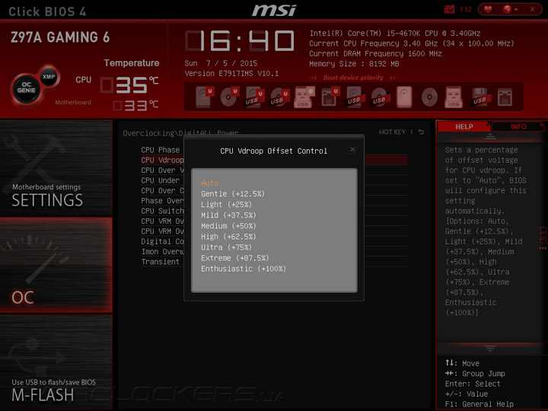Switch to the INFO tab
Image resolution: width=548 pixels, height=411 pixels.
click(518, 126)
